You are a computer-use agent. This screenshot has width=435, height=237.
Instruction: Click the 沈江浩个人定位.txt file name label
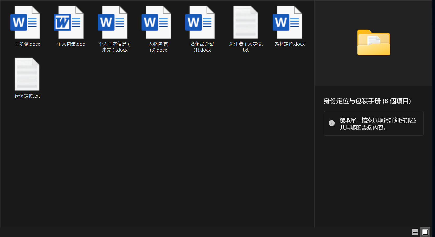click(246, 47)
